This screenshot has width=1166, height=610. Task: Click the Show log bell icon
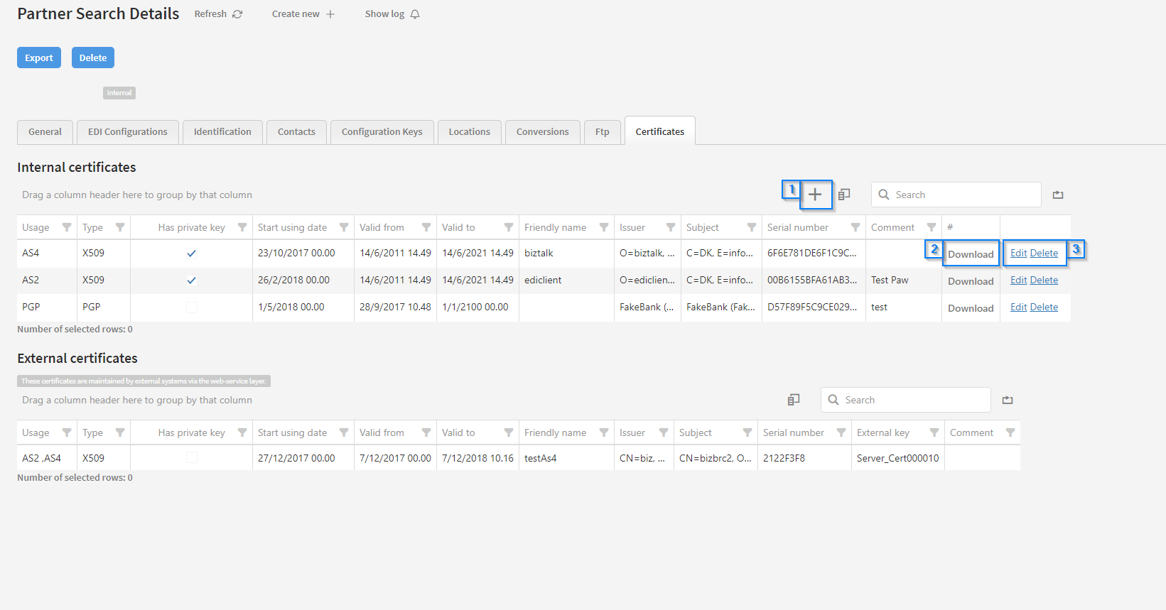tap(415, 14)
